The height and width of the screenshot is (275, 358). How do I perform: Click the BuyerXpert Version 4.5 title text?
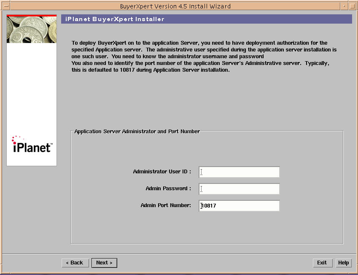175,6
